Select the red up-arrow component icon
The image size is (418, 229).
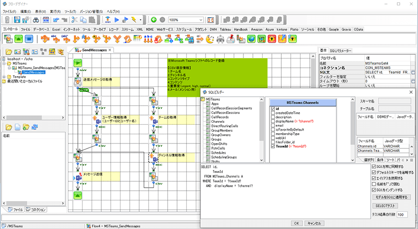271,39
